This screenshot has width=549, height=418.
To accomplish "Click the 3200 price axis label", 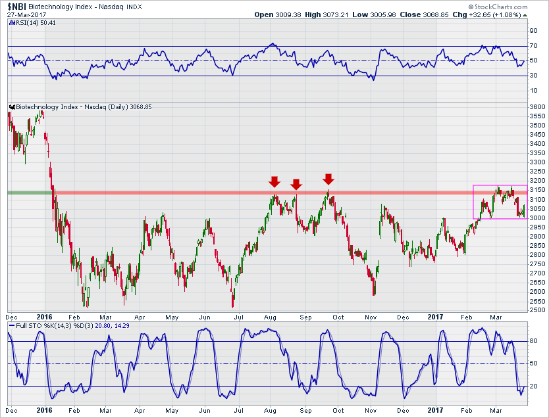I will point(537,181).
